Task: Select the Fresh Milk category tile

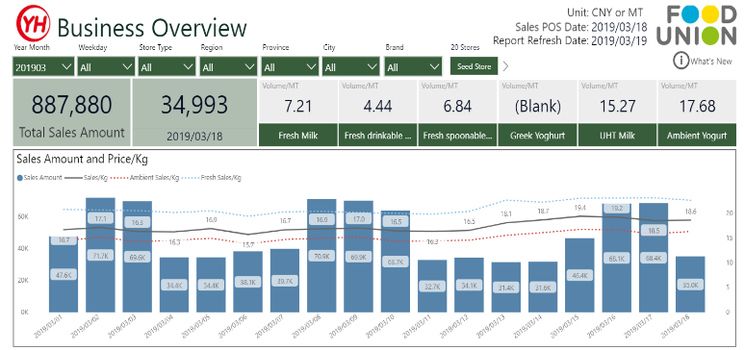Action: coord(298,136)
